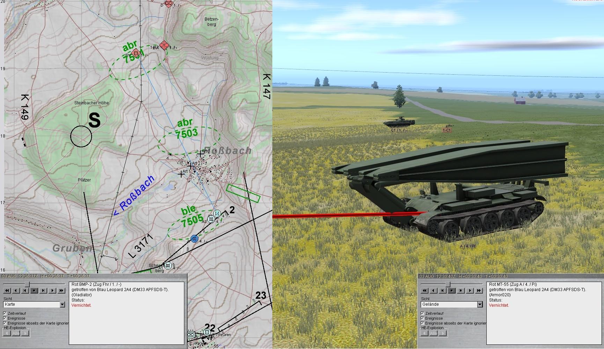The width and height of the screenshot is (604, 349).
Task: Jump to previous event in left Karte panel
Action: tap(25, 290)
